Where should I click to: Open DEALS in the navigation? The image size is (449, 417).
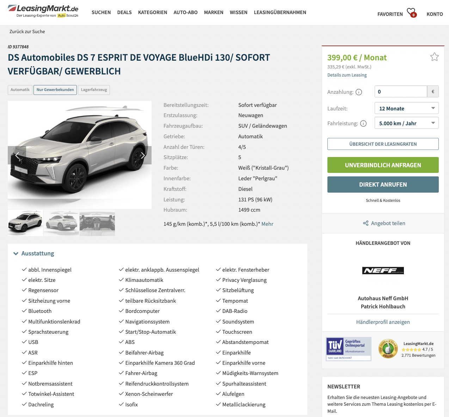(124, 12)
